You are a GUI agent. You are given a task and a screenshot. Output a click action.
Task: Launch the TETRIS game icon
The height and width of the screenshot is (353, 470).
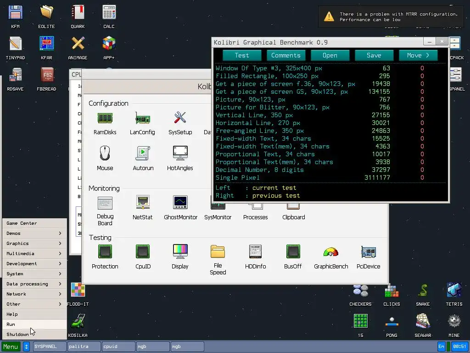pyautogui.click(x=454, y=290)
